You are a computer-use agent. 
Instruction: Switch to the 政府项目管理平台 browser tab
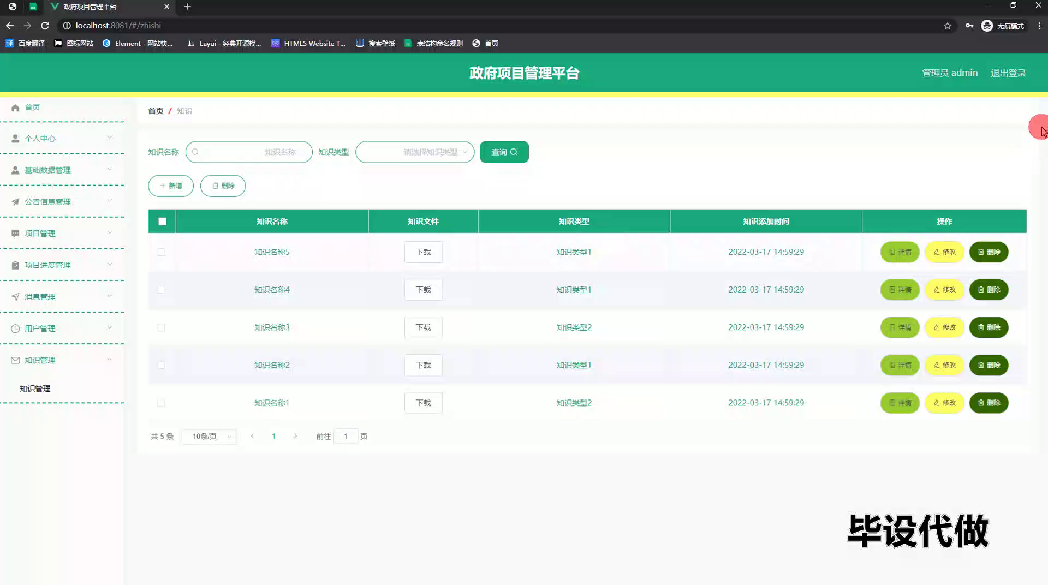coord(109,7)
